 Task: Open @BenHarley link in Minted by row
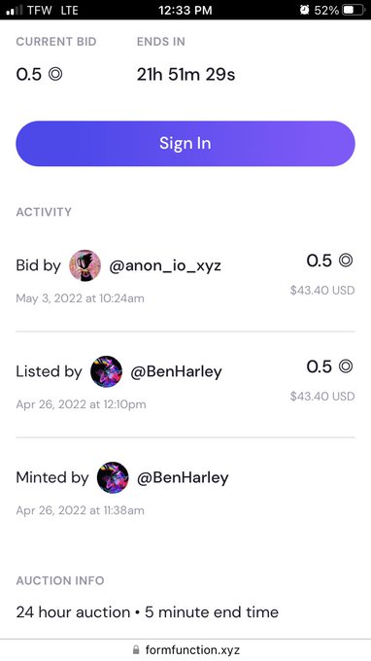pyautogui.click(x=183, y=477)
